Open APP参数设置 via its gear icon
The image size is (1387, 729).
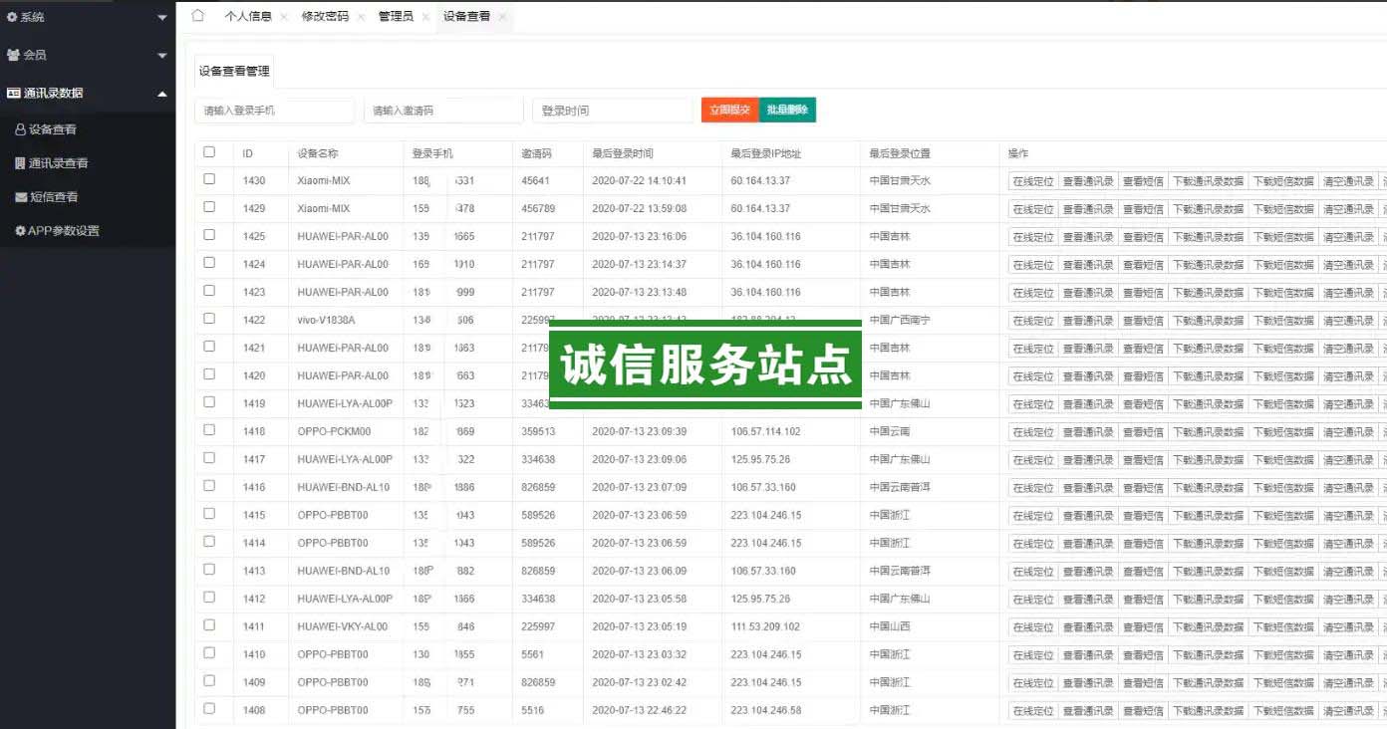[20, 231]
